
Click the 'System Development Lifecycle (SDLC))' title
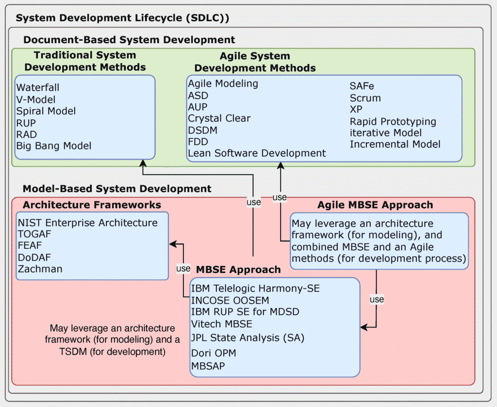pyautogui.click(x=122, y=18)
